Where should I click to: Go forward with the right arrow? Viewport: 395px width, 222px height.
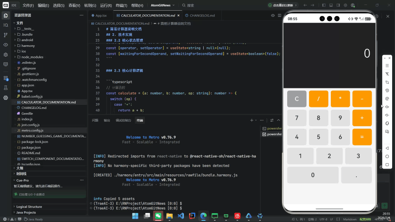coord(312,5)
